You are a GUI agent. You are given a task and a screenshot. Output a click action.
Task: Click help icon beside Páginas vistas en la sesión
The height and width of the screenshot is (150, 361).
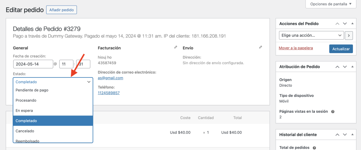click(333, 112)
